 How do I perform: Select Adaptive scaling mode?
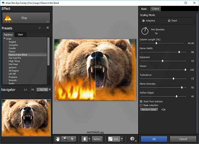(x=143, y=21)
